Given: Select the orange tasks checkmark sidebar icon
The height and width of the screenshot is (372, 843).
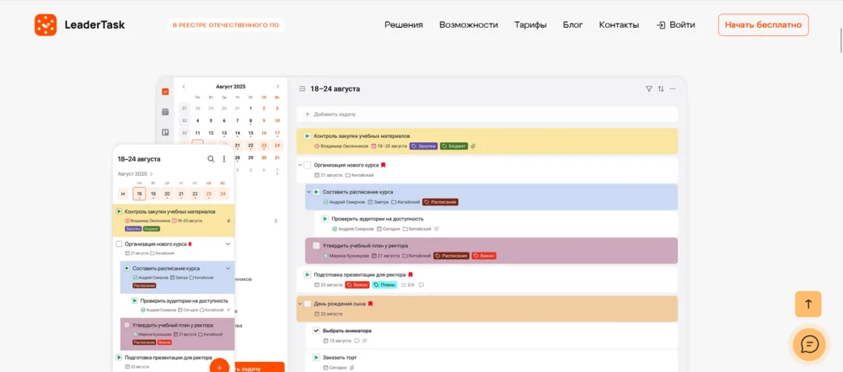Looking at the screenshot, I should coord(165,92).
